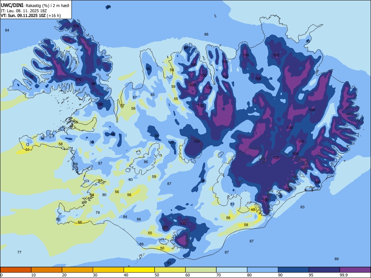Click the dark orange 0–10 legend swatch
Image resolution: width=371 pixels, height=278 pixels.
[x=16, y=270]
